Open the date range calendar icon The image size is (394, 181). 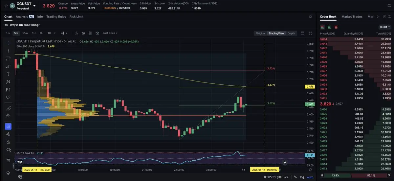[x=20, y=177]
